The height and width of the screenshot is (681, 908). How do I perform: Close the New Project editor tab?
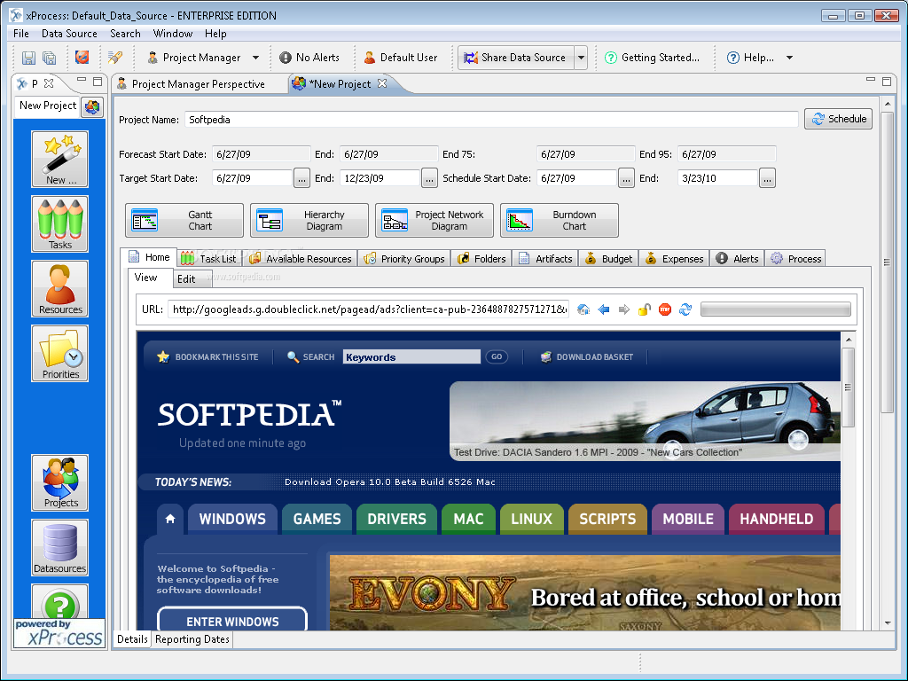[382, 83]
